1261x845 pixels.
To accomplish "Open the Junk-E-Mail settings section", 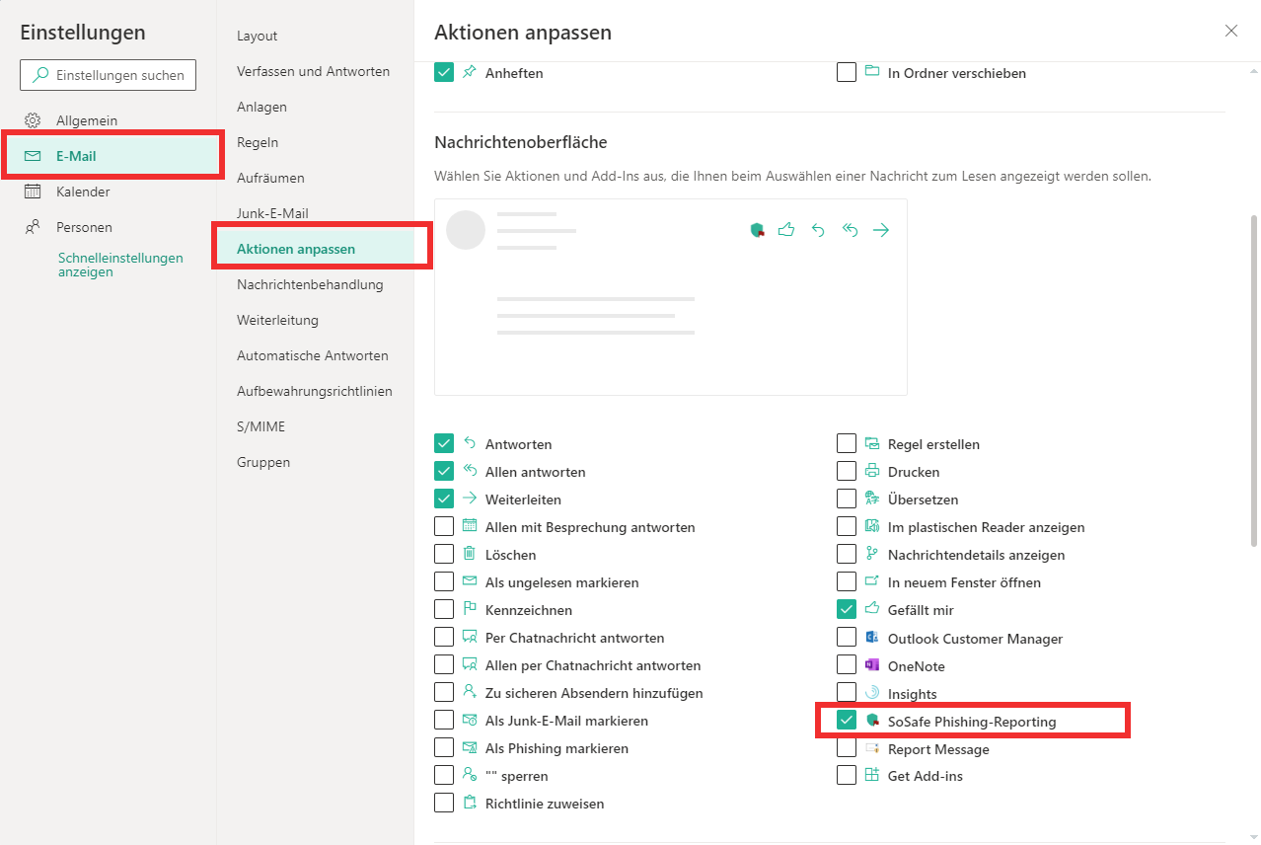I will 272,213.
